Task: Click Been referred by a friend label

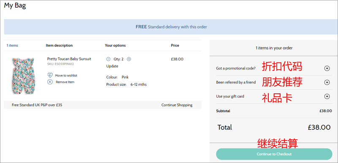Action: 236,82
